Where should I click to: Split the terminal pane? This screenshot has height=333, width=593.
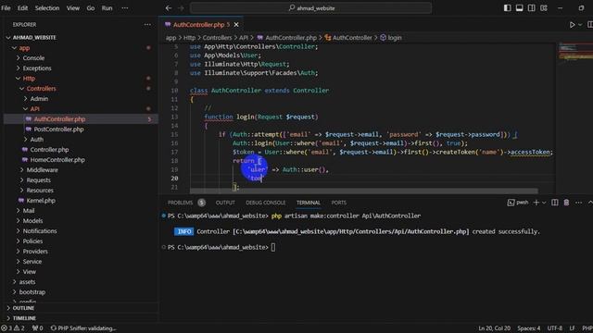coord(554,203)
